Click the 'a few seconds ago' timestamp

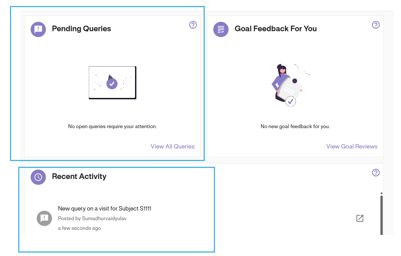click(x=79, y=228)
